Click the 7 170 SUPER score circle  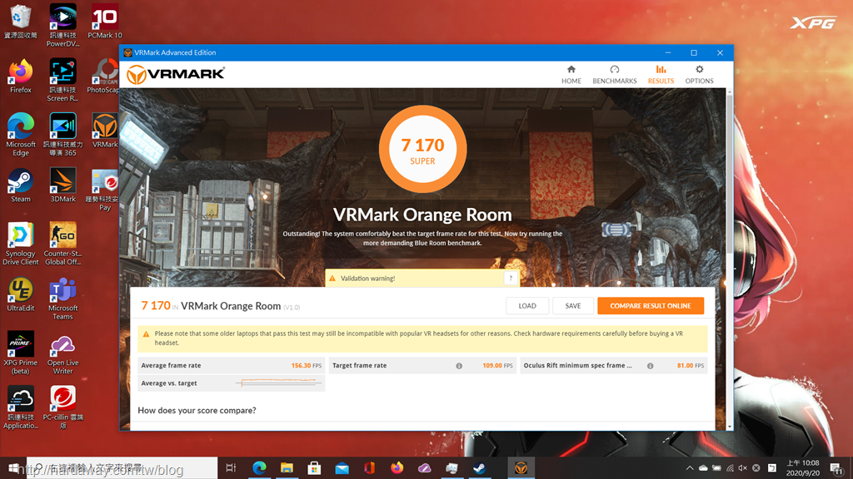pos(422,149)
